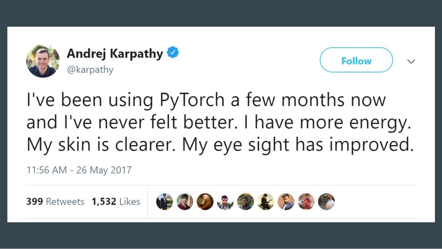Open the tweet author's profile picture
Viewport: 442px width, 249px height.
pos(43,61)
